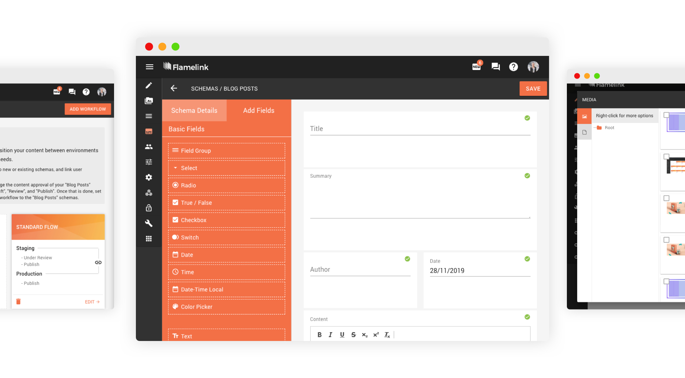Viewport: 685px width, 378px height.
Task: Open the user avatar in left workflow window
Action: 102,92
